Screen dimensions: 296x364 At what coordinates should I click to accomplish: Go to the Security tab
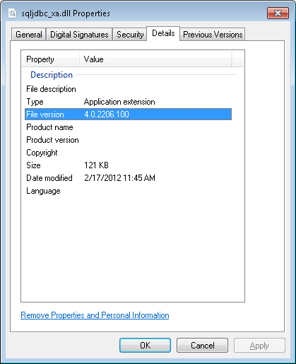click(130, 35)
